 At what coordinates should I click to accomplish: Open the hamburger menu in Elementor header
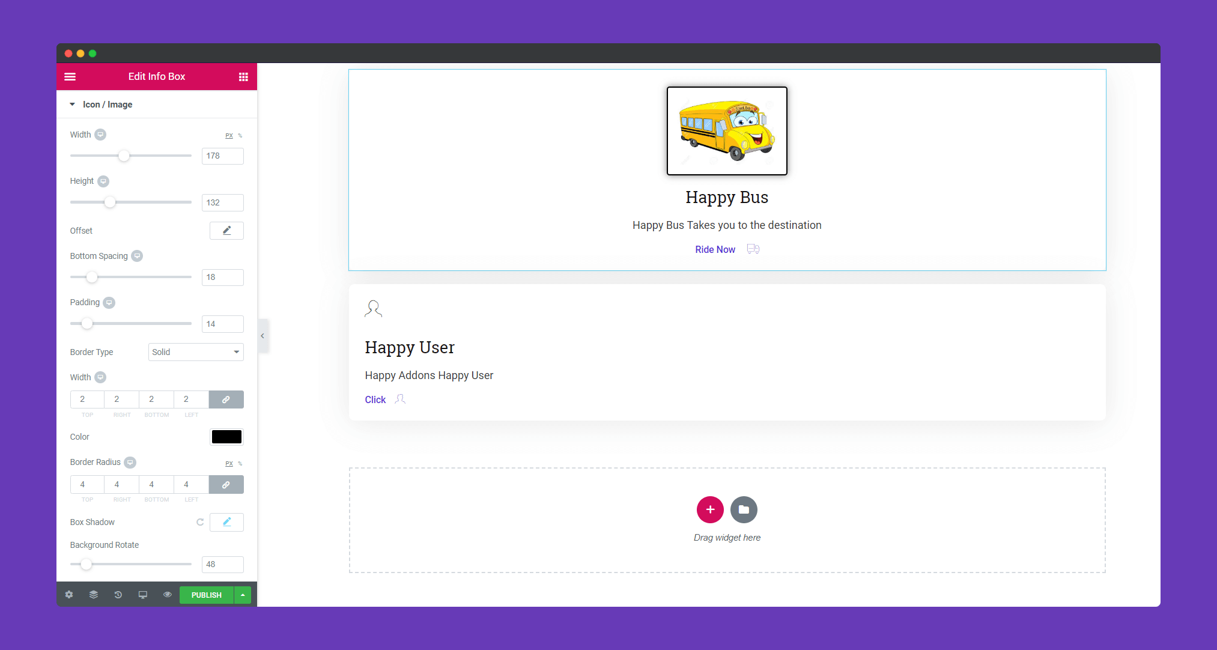point(70,77)
